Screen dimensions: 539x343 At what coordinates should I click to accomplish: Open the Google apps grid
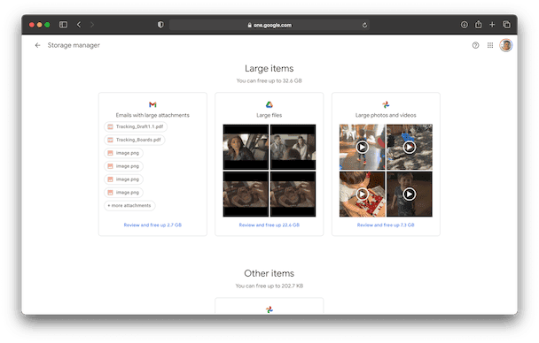tap(490, 45)
